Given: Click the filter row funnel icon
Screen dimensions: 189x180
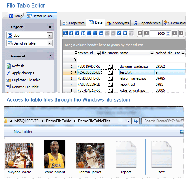Looking at the screenshot, I should pyautogui.click(x=75, y=59).
